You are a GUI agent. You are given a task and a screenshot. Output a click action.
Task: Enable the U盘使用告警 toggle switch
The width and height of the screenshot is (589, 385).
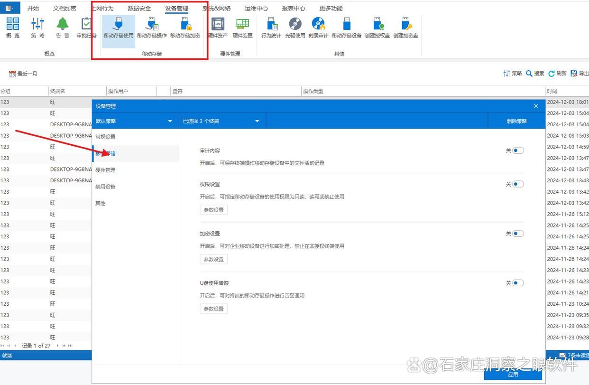518,283
